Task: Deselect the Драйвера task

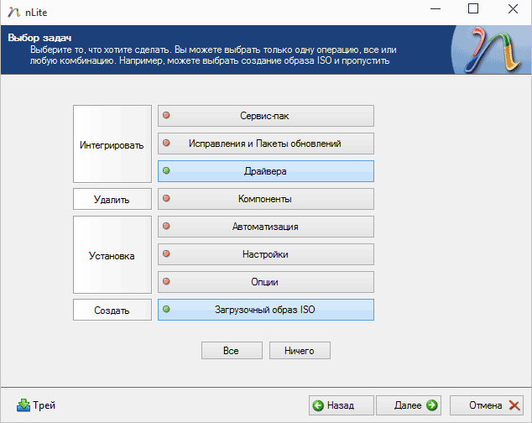Action: pyautogui.click(x=266, y=171)
